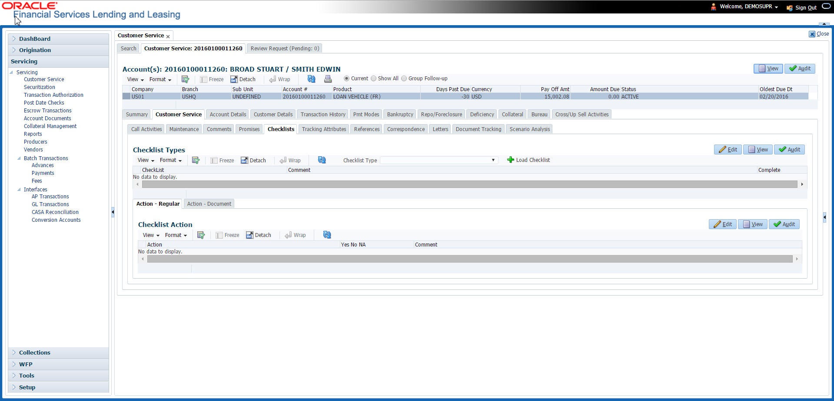Switch to the Action - Document tab
Screen dimensions: 834x401
(x=209, y=204)
